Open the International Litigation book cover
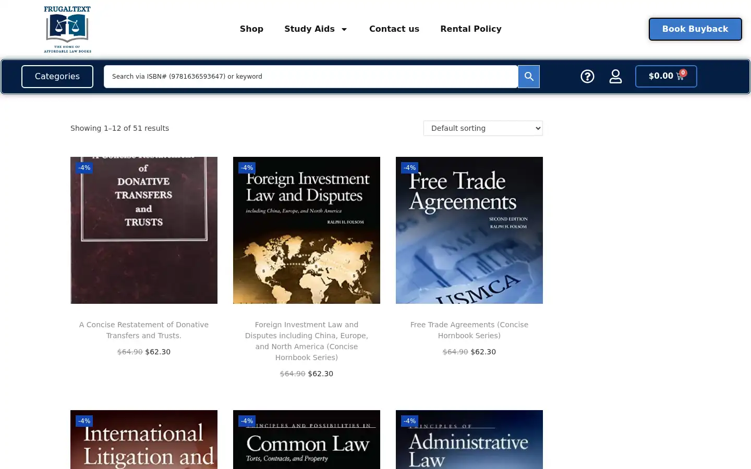Viewport: 751px width, 469px height. (x=144, y=439)
